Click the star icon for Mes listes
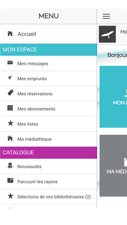This screenshot has height=225, width=127. [10, 123]
